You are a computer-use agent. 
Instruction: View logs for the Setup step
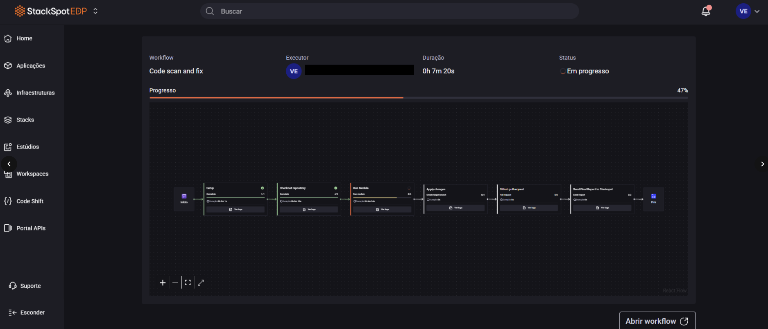pos(236,210)
